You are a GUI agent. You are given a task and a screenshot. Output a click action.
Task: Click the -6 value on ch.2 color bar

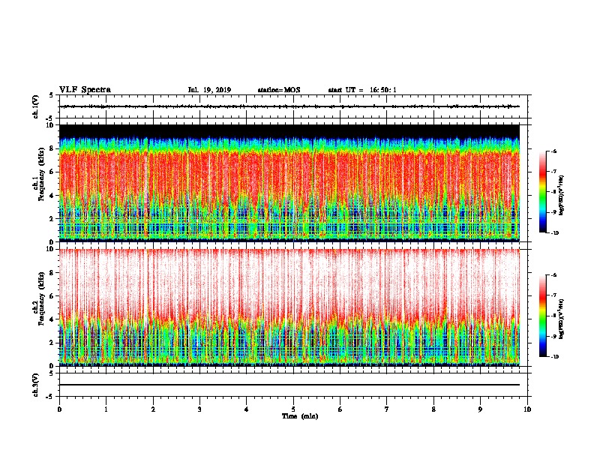point(553,275)
